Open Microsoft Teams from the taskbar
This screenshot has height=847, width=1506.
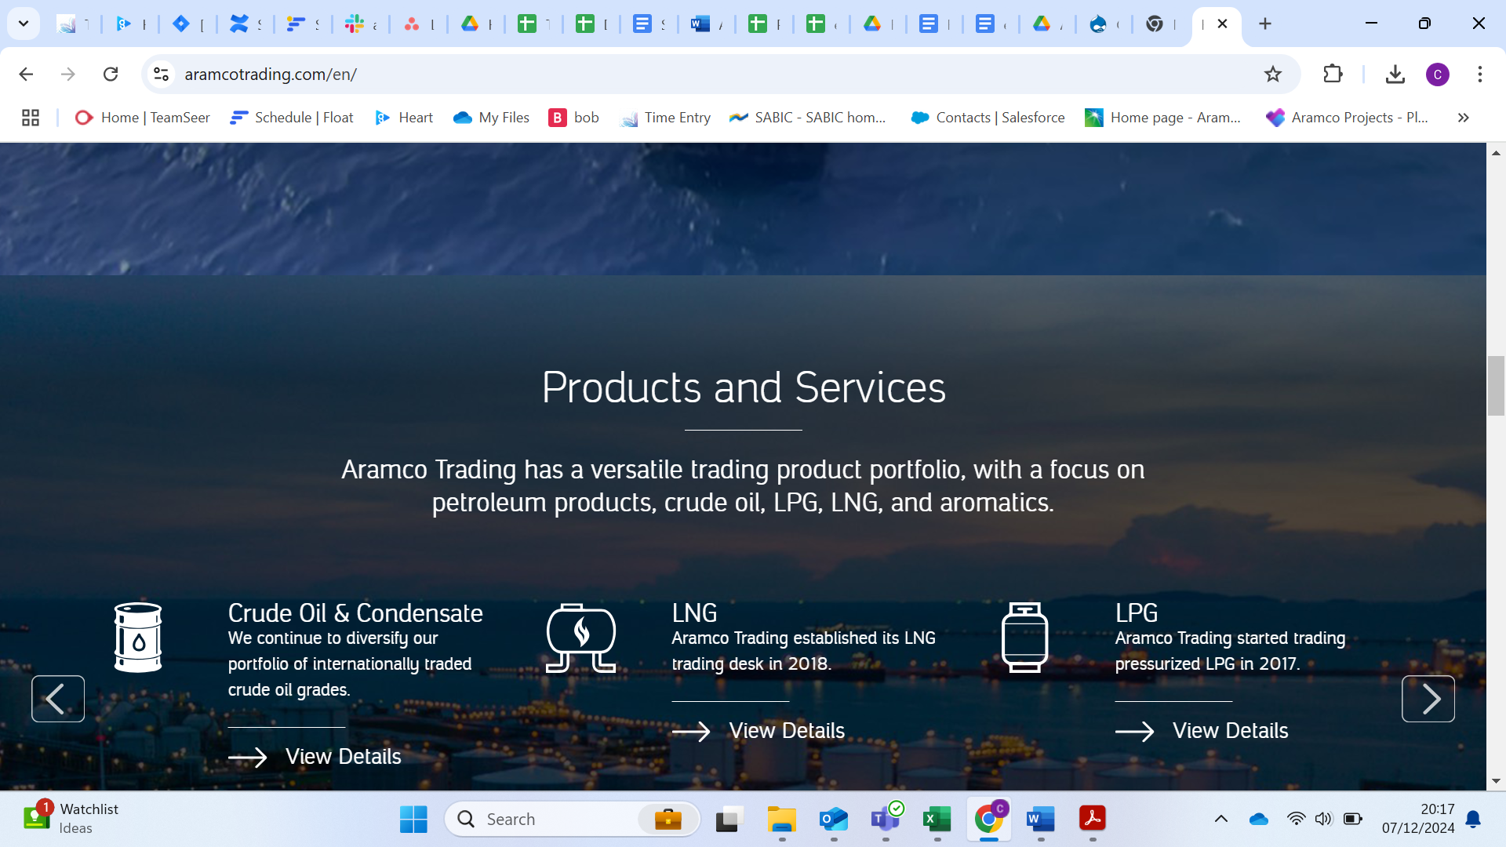[885, 820]
